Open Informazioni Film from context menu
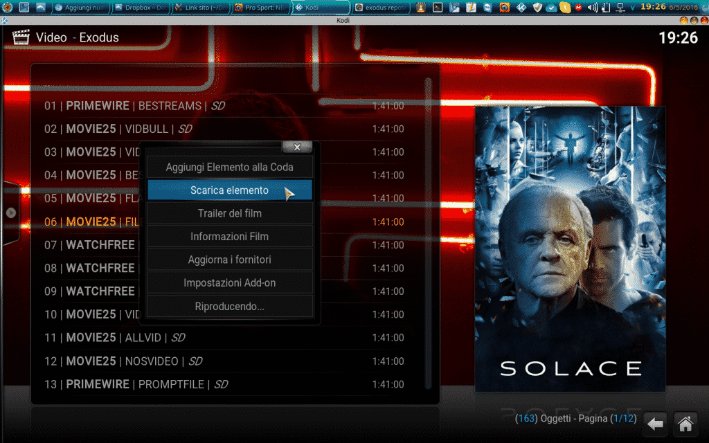Viewport: 709px width, 443px height. (230, 237)
